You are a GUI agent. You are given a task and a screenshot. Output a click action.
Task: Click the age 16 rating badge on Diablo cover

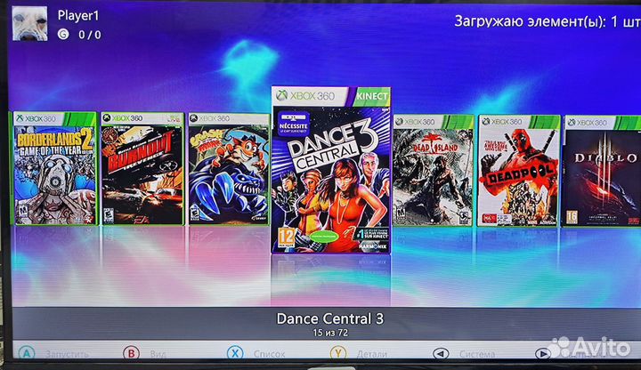(x=572, y=217)
